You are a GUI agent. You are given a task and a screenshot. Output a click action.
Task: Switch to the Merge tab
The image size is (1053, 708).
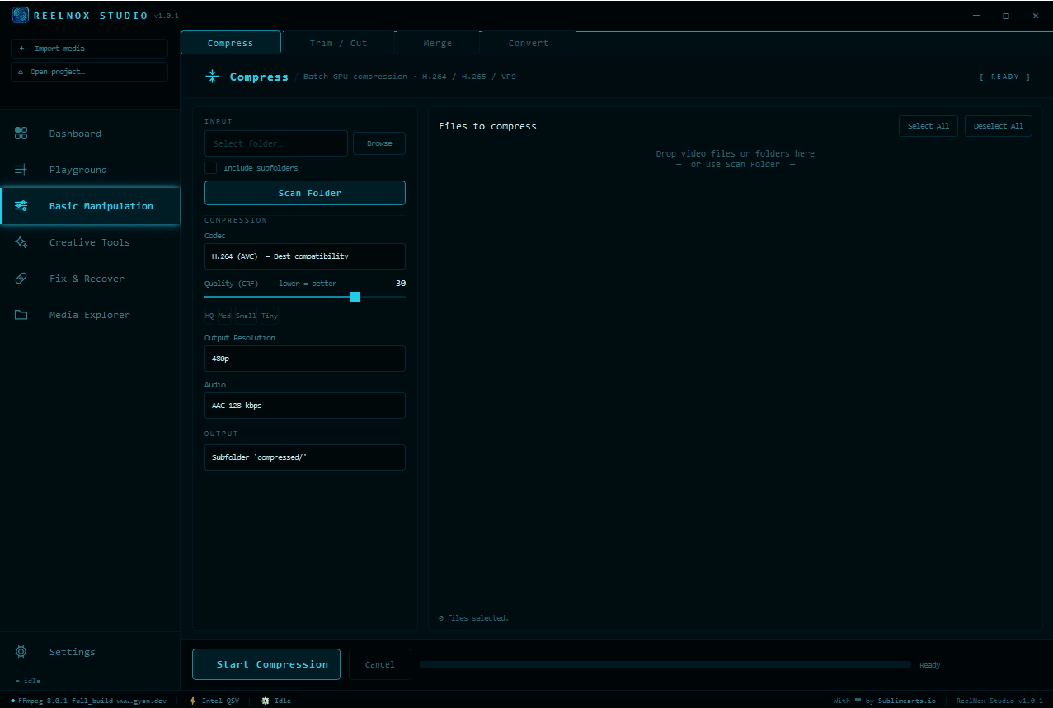pyautogui.click(x=438, y=43)
